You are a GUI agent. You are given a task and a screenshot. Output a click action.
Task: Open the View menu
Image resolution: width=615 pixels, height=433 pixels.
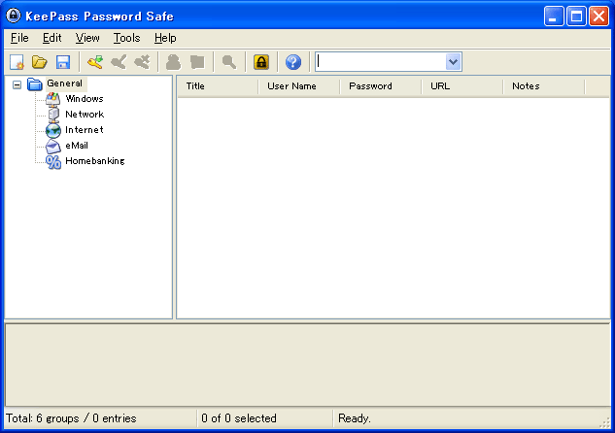click(x=87, y=38)
